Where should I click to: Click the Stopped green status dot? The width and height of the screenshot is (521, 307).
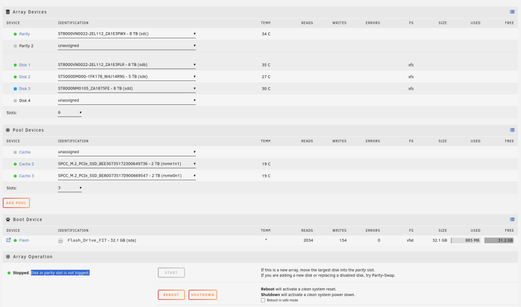[x=9, y=273]
